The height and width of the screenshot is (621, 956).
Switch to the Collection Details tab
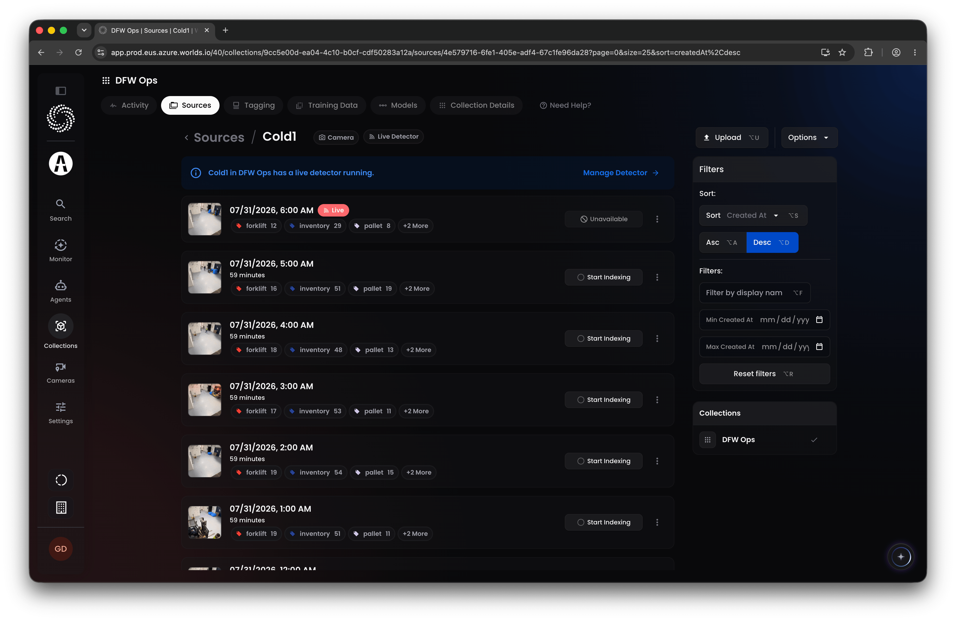tap(476, 105)
